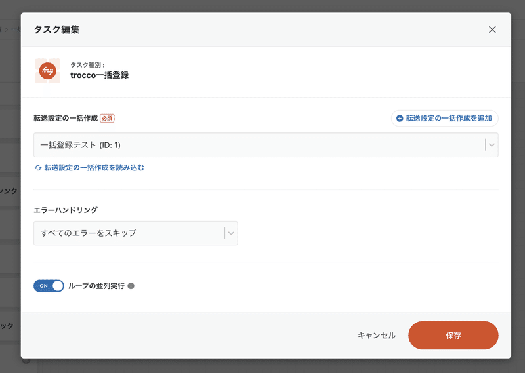Image resolution: width=525 pixels, height=373 pixels.
Task: Click the info icon beside ループの並列実行
Action: (x=131, y=286)
